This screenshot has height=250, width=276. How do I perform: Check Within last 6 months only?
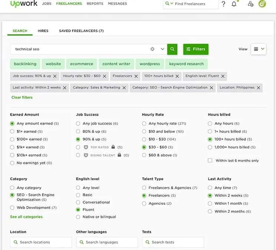210,160
